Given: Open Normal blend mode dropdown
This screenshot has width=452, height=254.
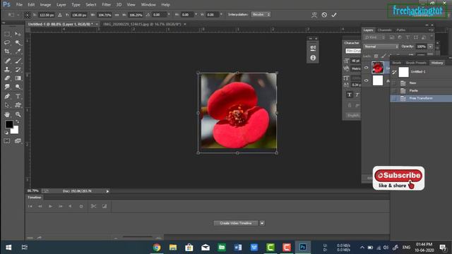Looking at the screenshot, I should tap(381, 47).
